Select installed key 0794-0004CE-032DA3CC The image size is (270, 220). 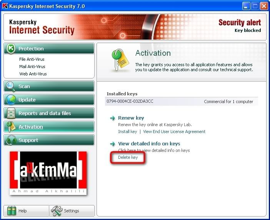pyautogui.click(x=182, y=102)
